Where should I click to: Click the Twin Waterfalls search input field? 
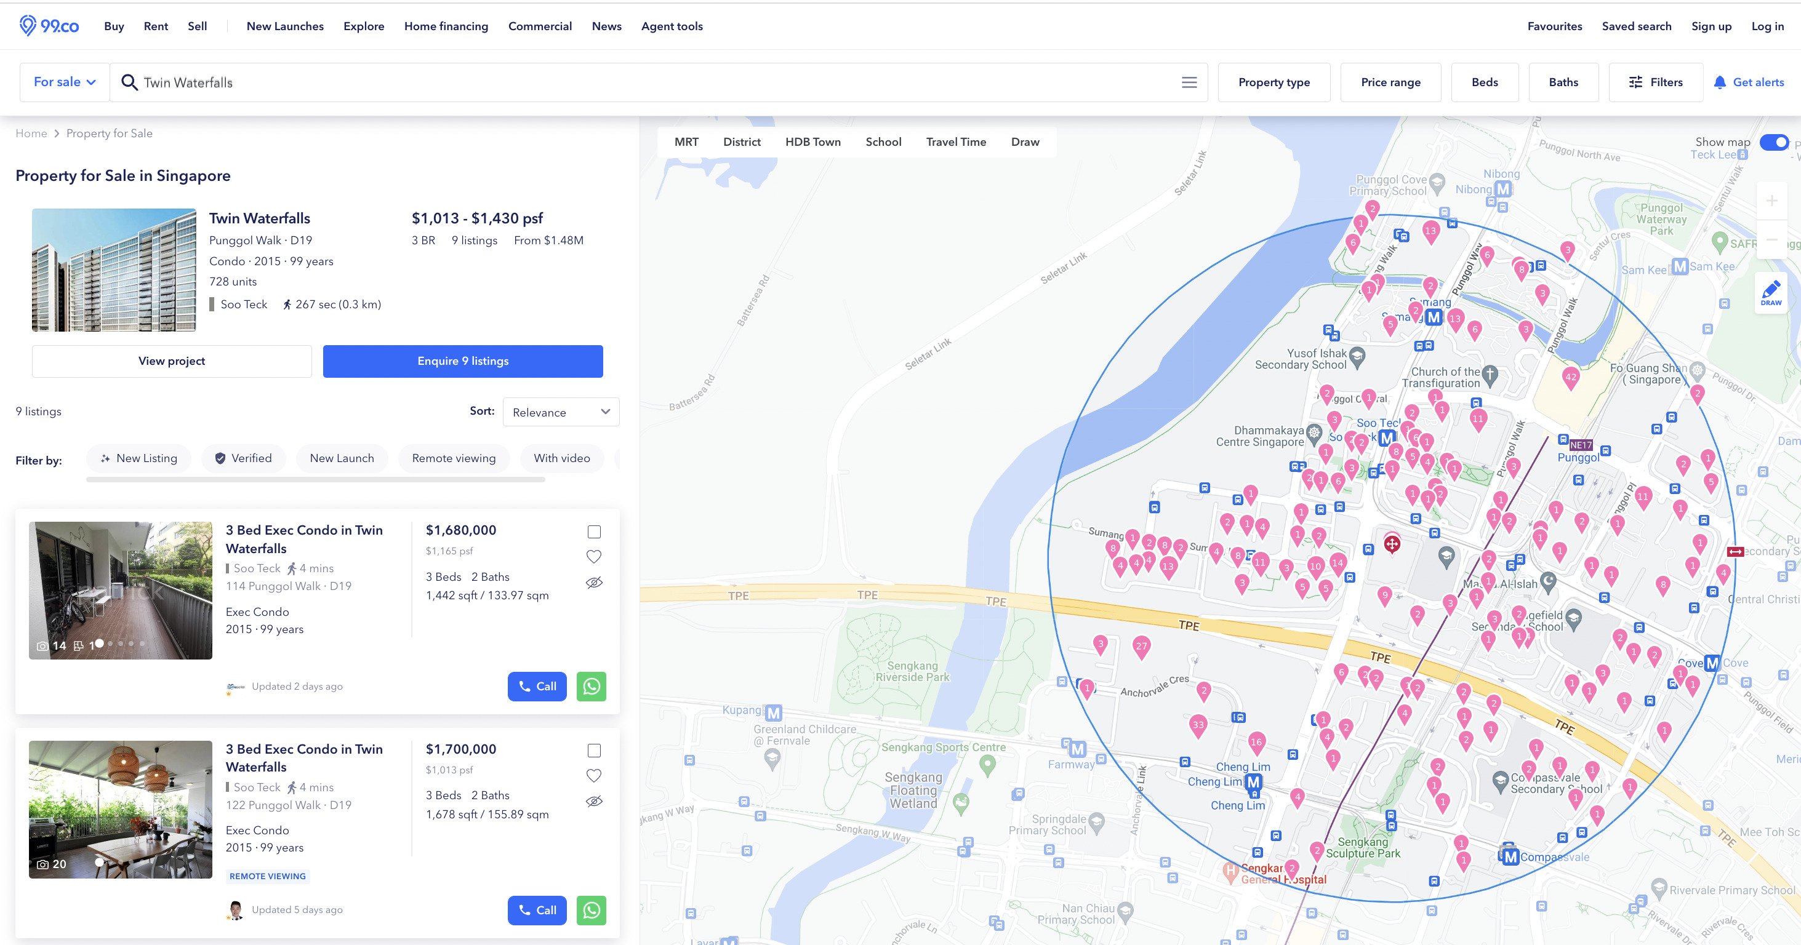tap(657, 82)
